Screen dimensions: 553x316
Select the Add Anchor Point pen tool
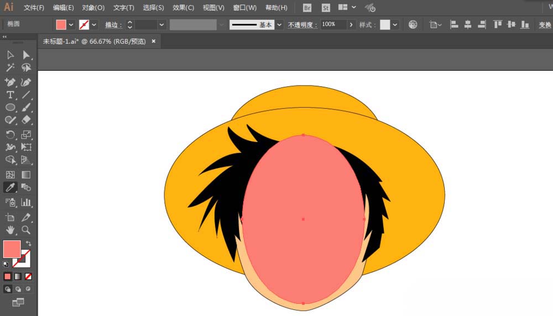[10, 82]
